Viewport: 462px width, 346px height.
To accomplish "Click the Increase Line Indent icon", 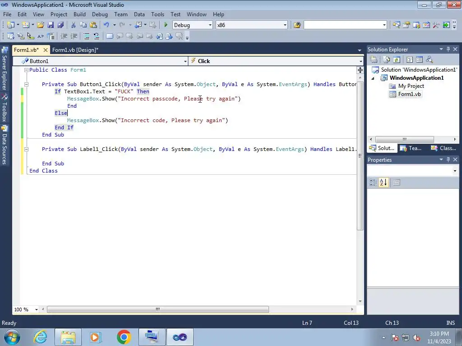I will coord(74,36).
